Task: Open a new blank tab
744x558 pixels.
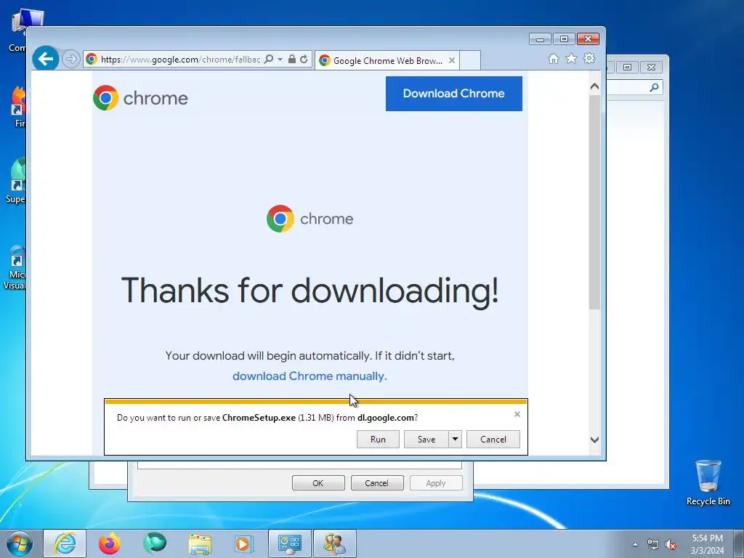Action: tap(470, 60)
